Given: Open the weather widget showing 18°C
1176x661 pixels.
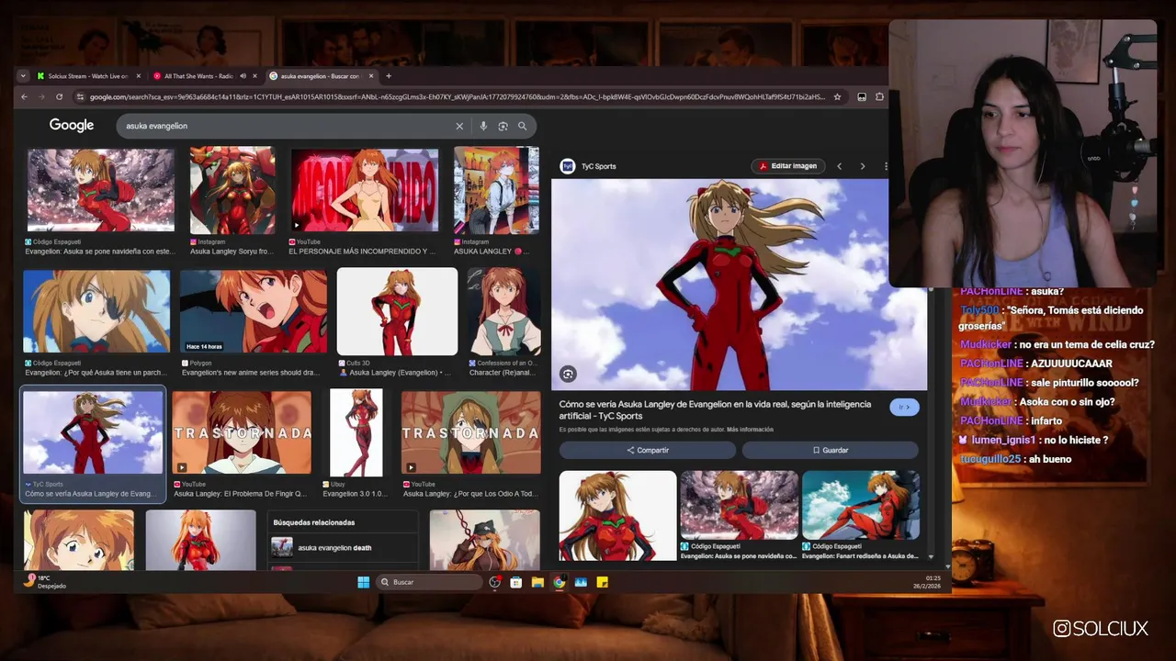Looking at the screenshot, I should point(43,582).
